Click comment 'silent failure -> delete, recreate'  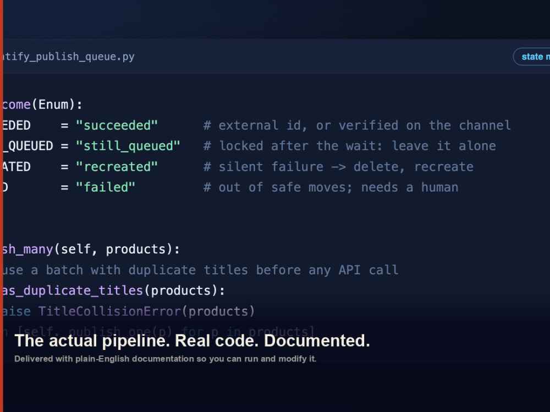tap(338, 167)
